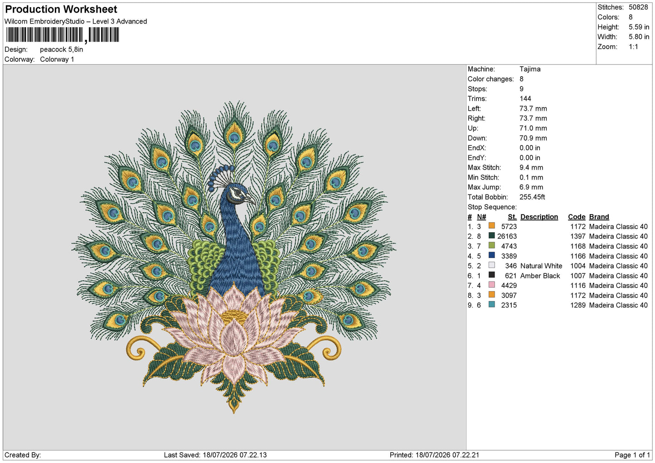Click the 'St.' column header

pos(512,217)
